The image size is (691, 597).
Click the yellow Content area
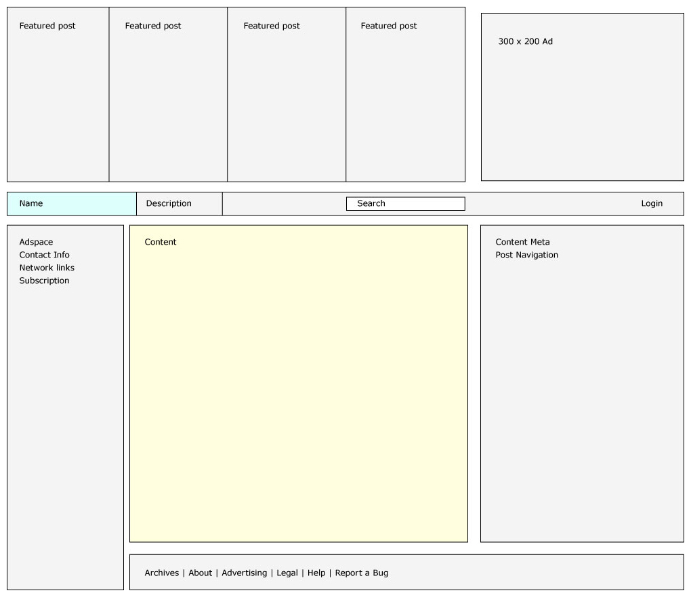(298, 384)
